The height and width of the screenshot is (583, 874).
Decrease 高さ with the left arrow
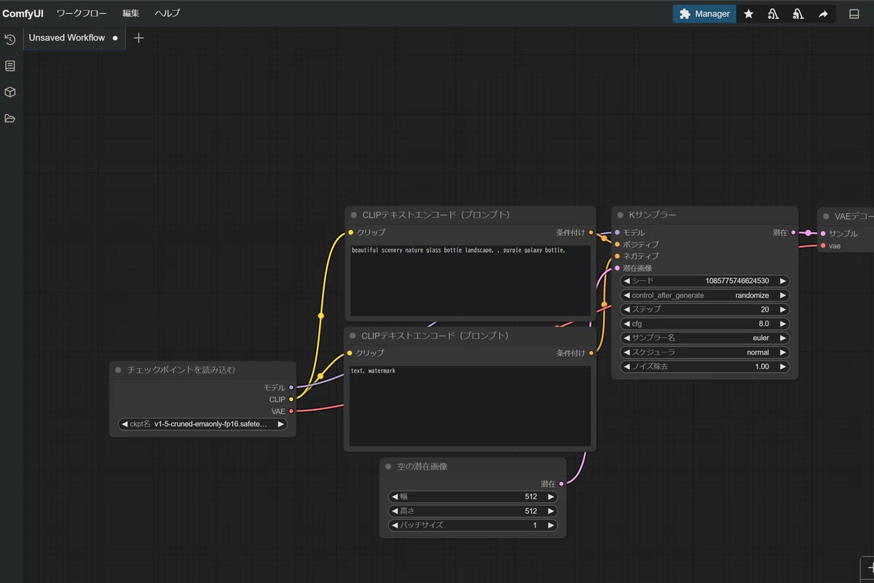point(395,511)
